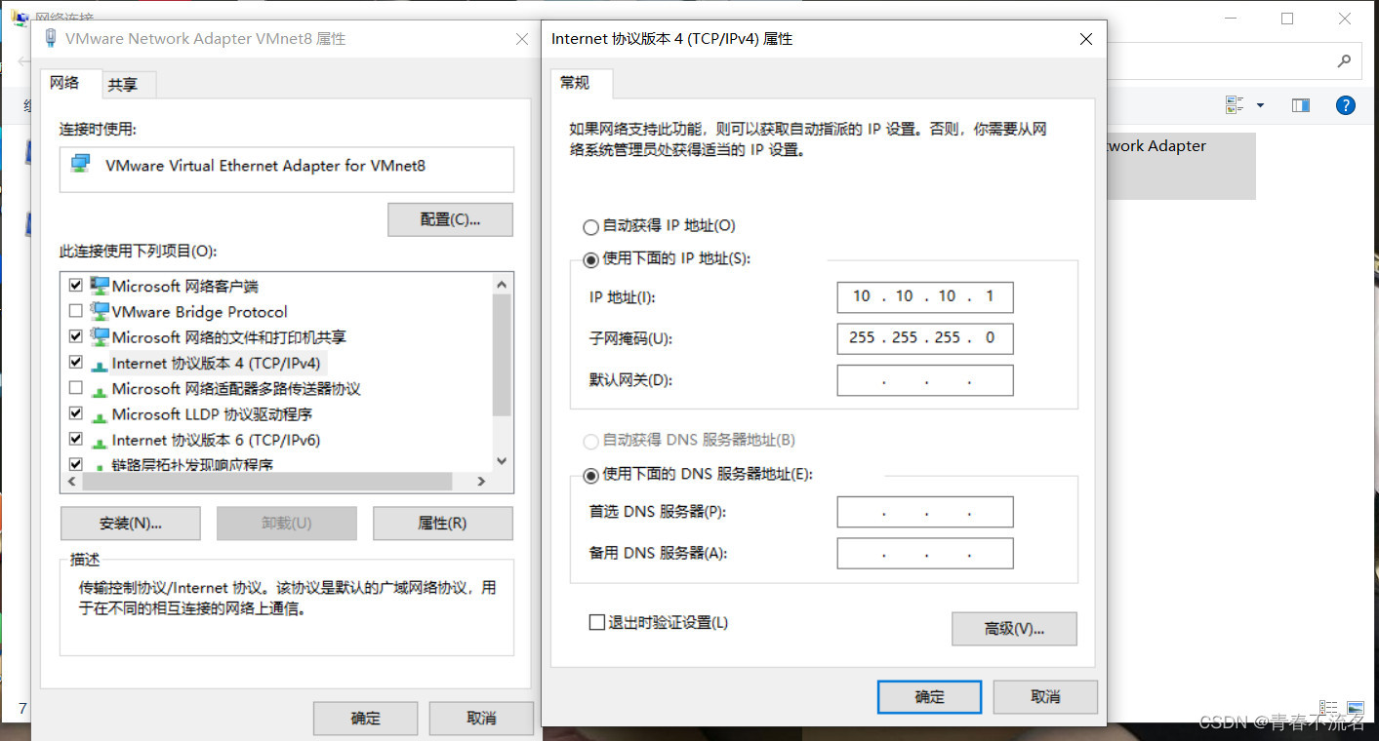The image size is (1379, 741).
Task: Select 使用下面的 DNS 服务器地址 radio button
Action: (x=590, y=475)
